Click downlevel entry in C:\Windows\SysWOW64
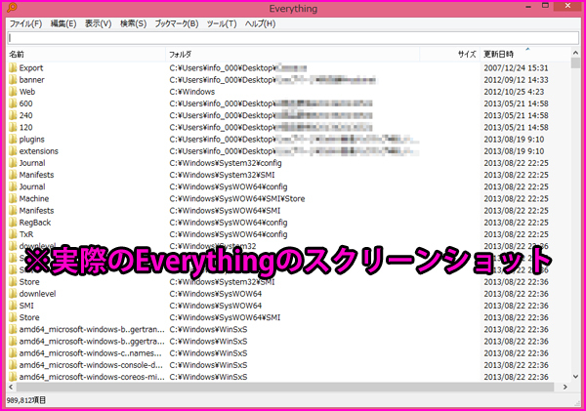The height and width of the screenshot is (411, 586). pos(37,294)
